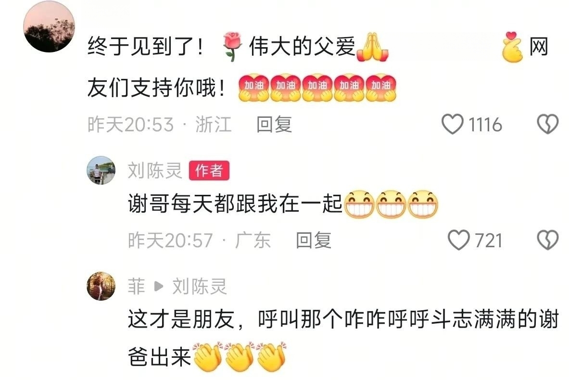Tap the comment text 谢哥每天都跟我在一起
This screenshot has width=569, height=380.
235,203
